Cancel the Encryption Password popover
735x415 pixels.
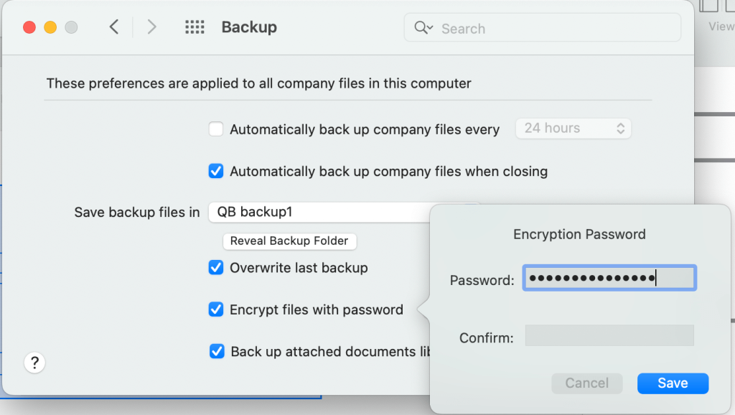click(586, 383)
